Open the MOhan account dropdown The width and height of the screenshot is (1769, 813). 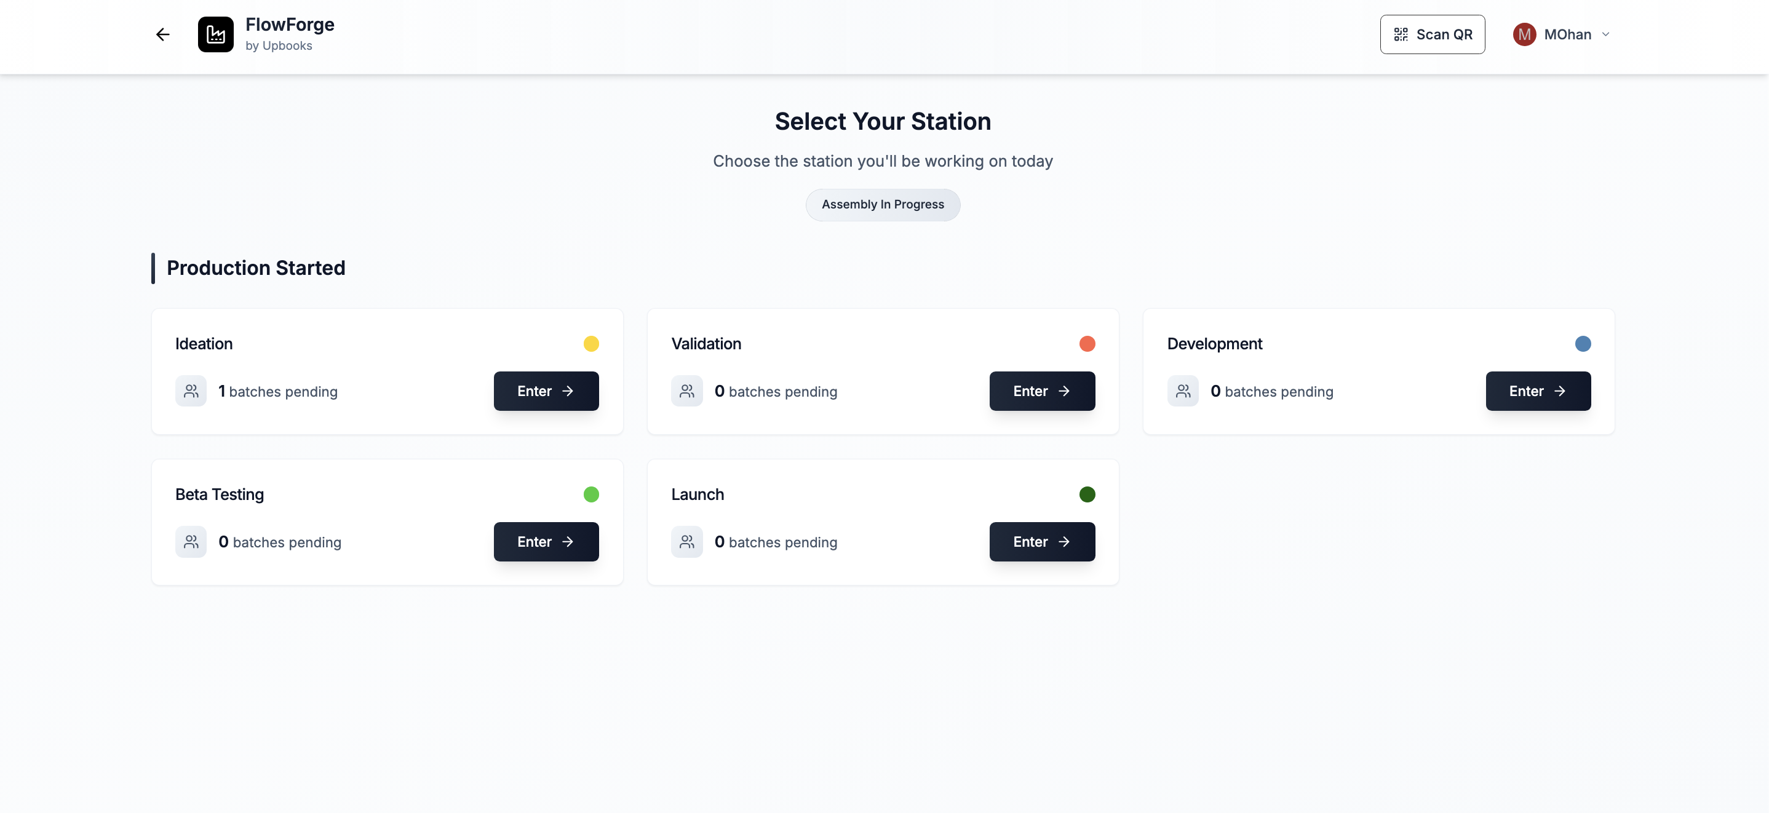[1605, 34]
